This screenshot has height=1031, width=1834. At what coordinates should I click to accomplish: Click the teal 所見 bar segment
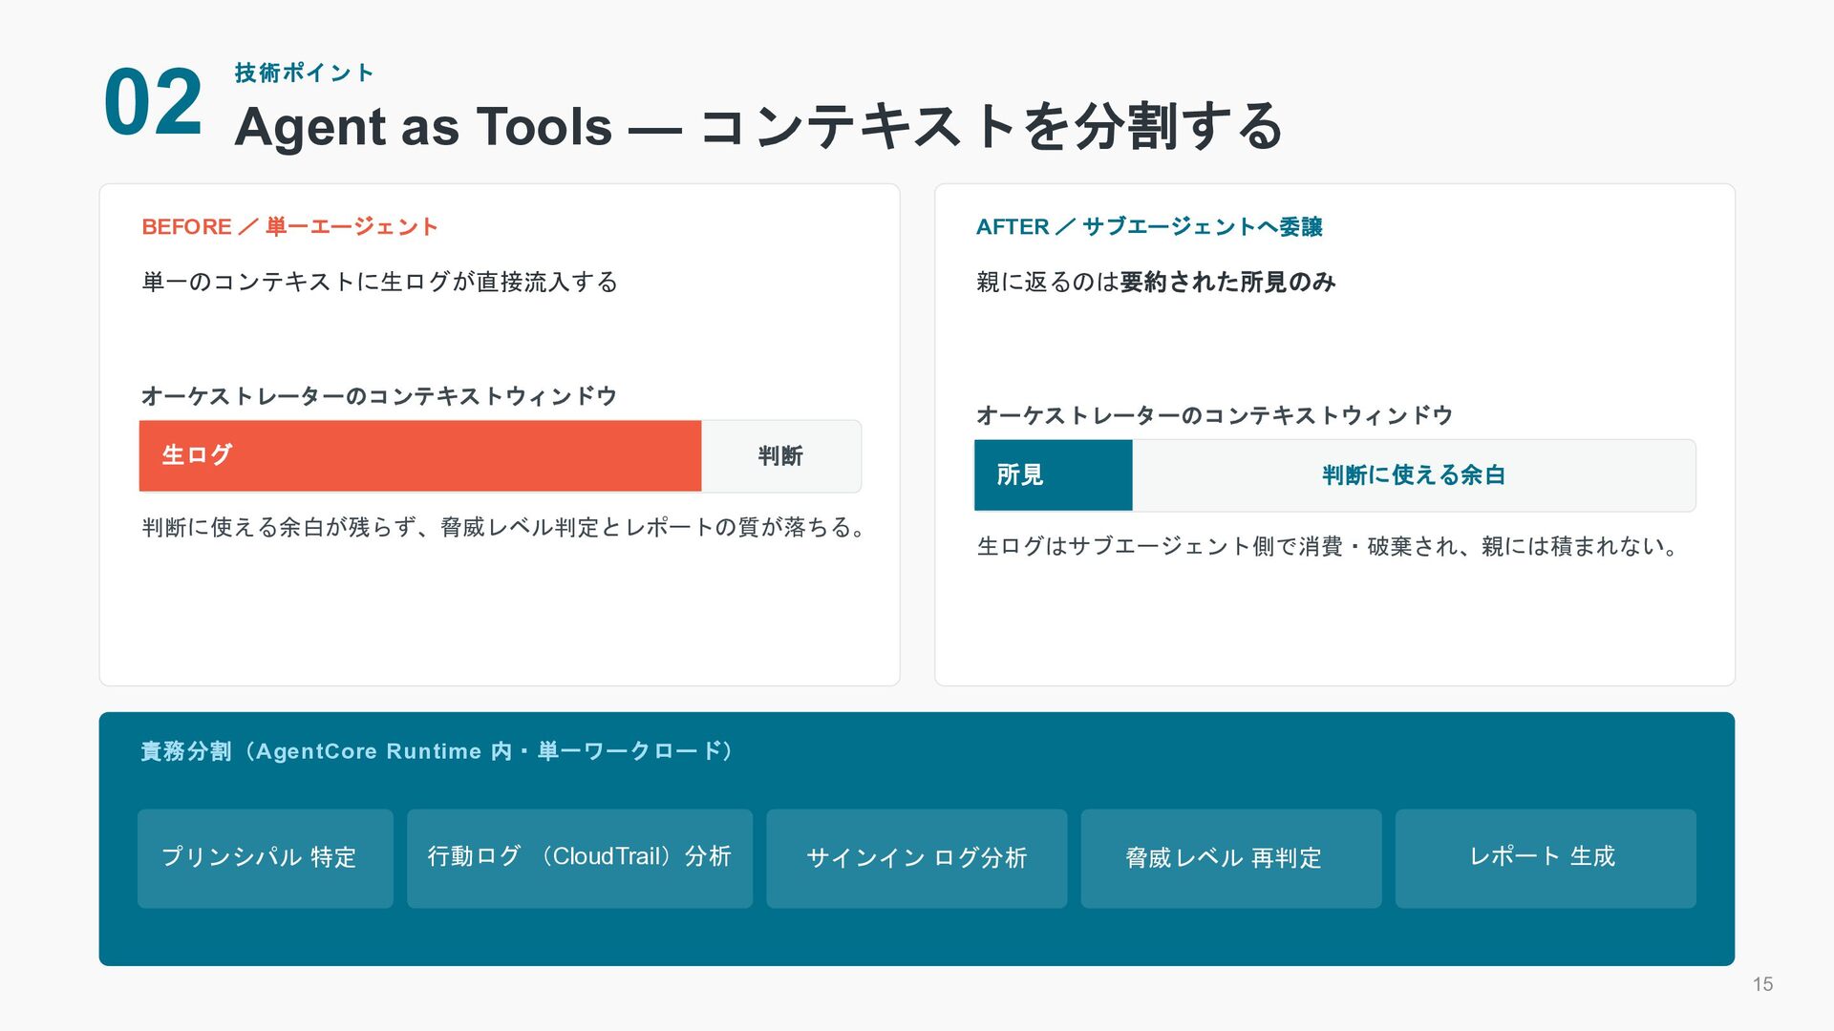(x=1053, y=474)
